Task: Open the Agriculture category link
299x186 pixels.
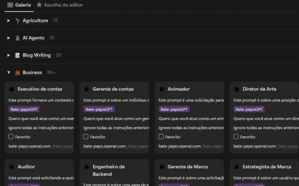Action: [35, 20]
